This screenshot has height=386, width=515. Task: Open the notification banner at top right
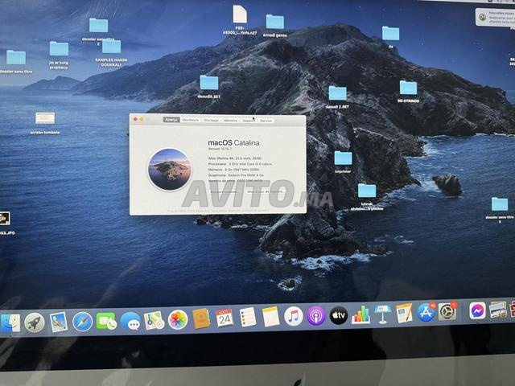[496, 17]
